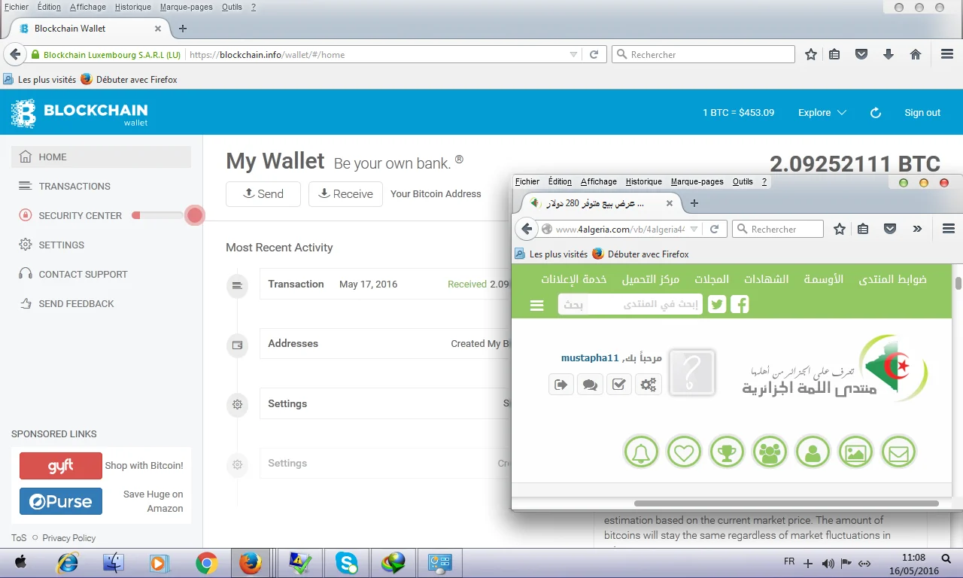Open Firefox from the taskbar
Screen dimensions: 963x578
click(x=250, y=563)
